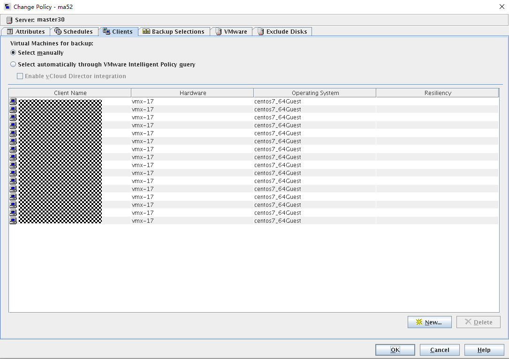Switch to the VMware tab
The image size is (509, 359).
pyautogui.click(x=231, y=32)
